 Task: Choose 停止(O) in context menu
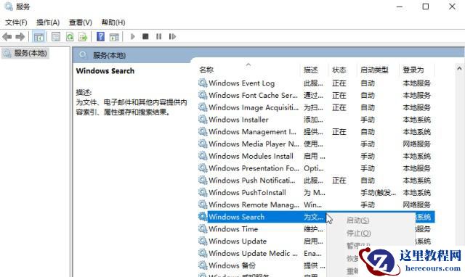click(x=358, y=233)
